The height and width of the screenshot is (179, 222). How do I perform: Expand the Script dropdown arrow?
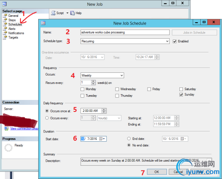tap(67, 13)
